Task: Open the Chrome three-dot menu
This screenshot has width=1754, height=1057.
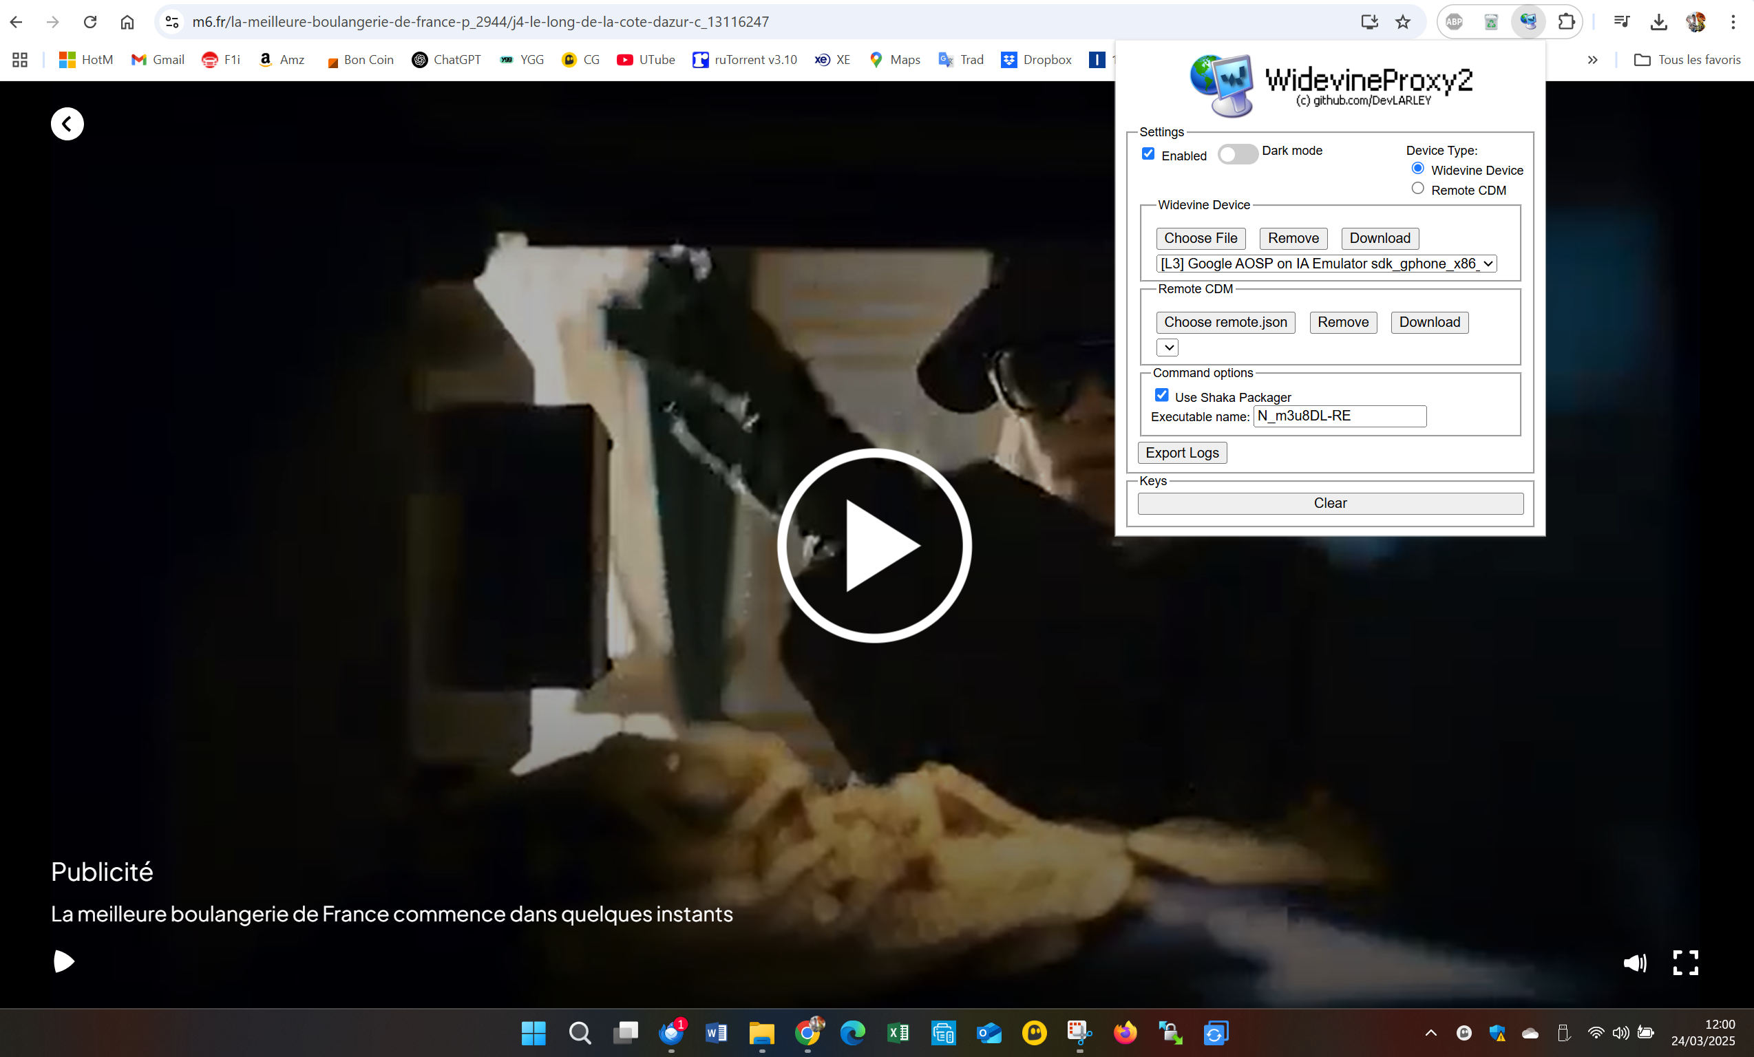Action: (x=1733, y=22)
